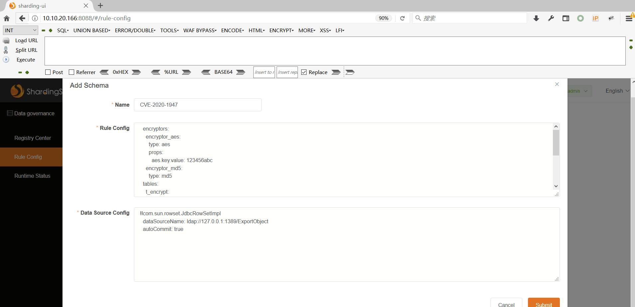Click the Insert to replace field
635x307 pixels.
(x=264, y=72)
